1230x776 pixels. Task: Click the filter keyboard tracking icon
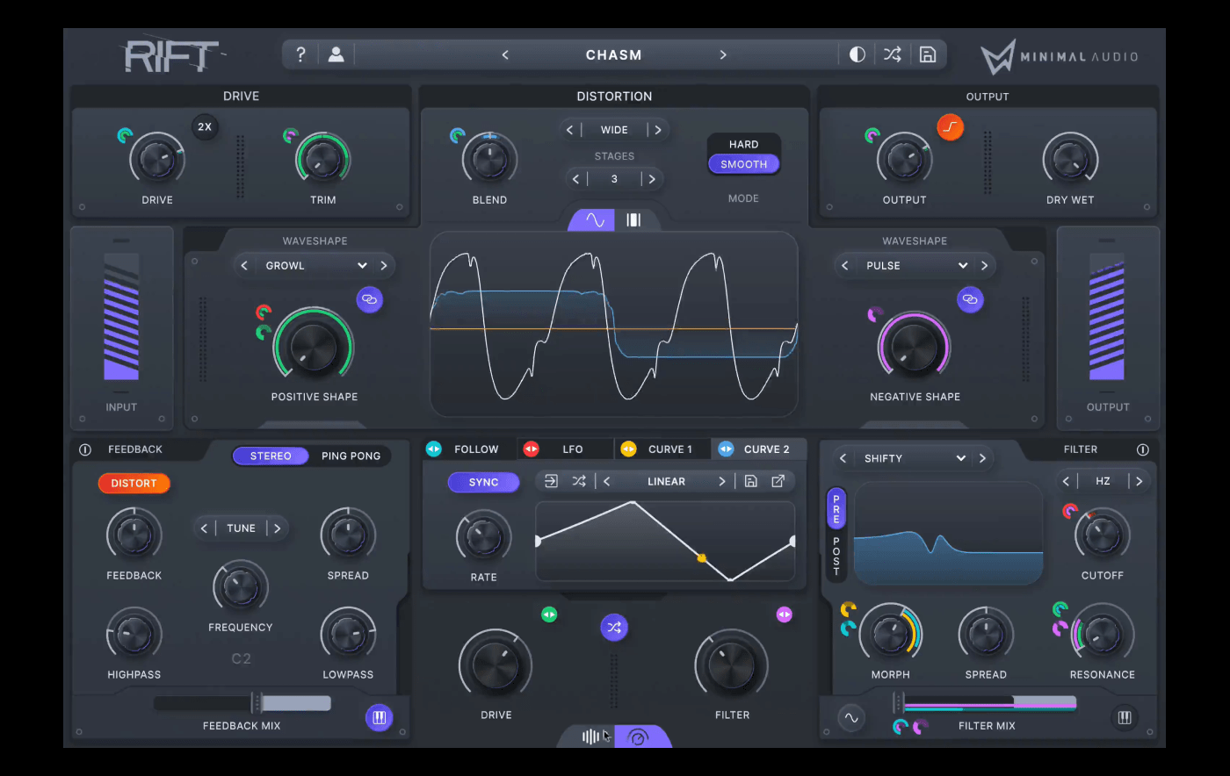(1124, 718)
